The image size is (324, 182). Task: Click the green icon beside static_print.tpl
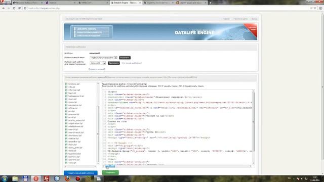click(66, 148)
